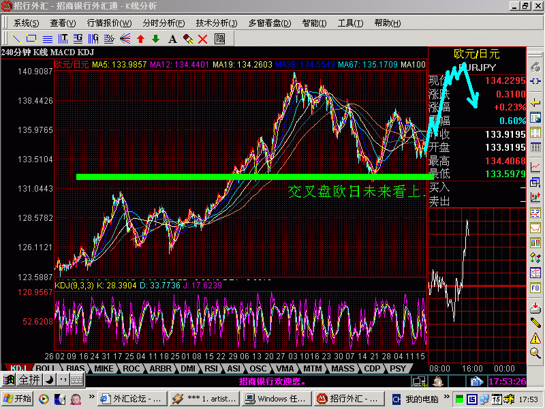Screen dimensions: 545x409
Task: Click the four-pane chart sidebar icon
Action: point(535,273)
